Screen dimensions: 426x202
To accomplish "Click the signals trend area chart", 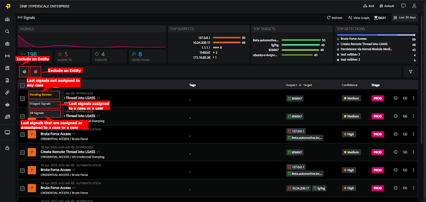I will 92,41.
